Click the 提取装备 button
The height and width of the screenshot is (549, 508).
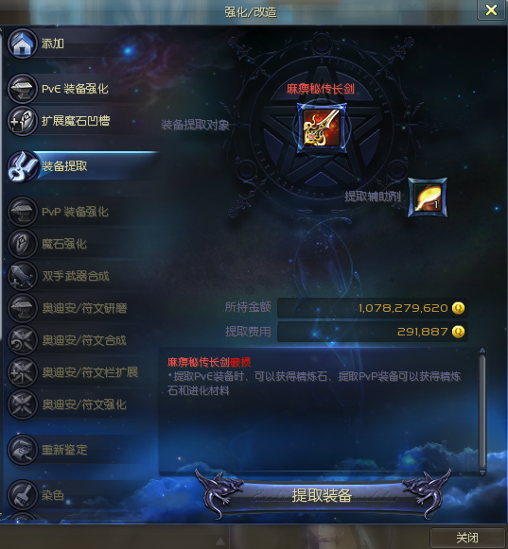point(322,495)
